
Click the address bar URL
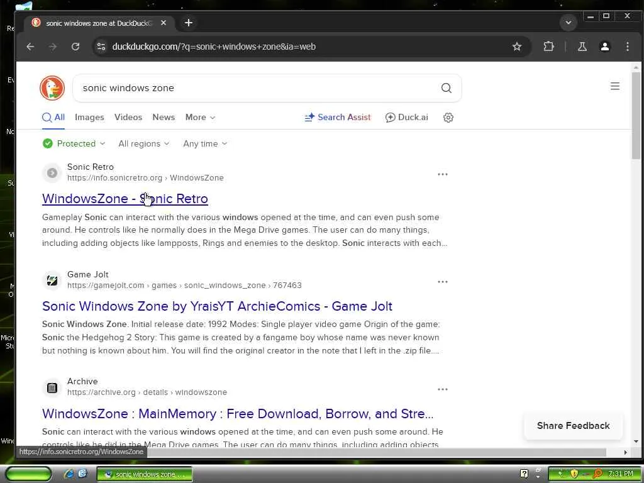tap(214, 47)
